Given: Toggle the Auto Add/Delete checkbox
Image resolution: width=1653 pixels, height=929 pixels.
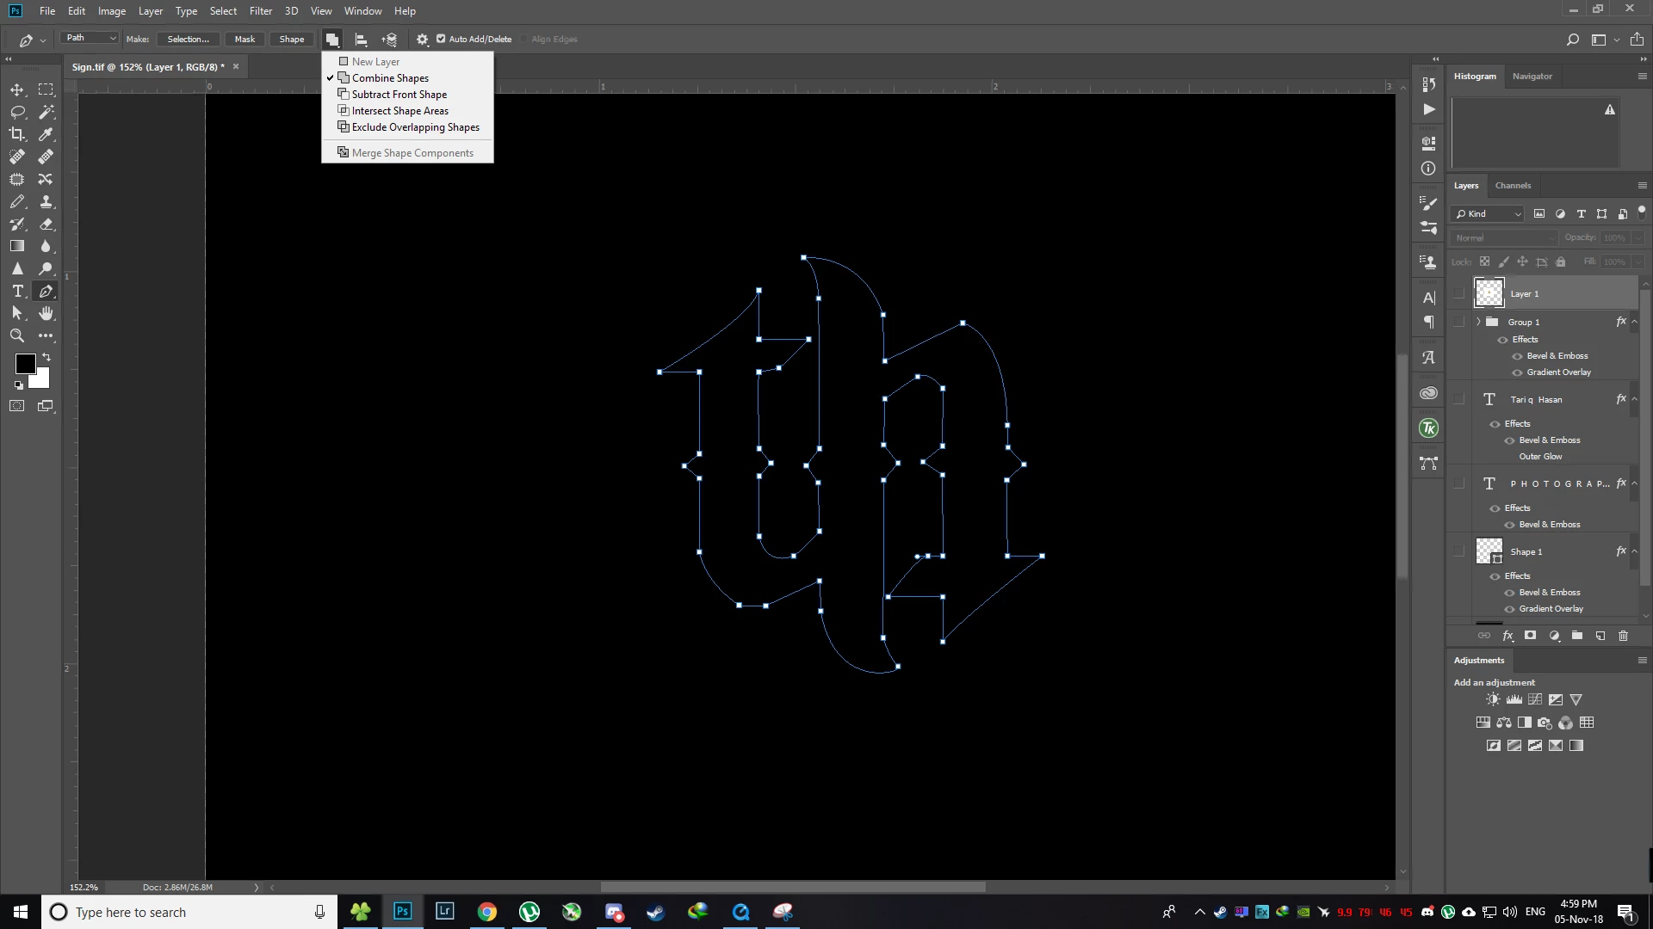Looking at the screenshot, I should pyautogui.click(x=441, y=39).
